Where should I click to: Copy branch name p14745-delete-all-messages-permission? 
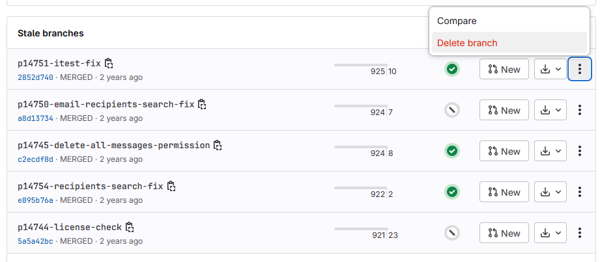tap(218, 145)
